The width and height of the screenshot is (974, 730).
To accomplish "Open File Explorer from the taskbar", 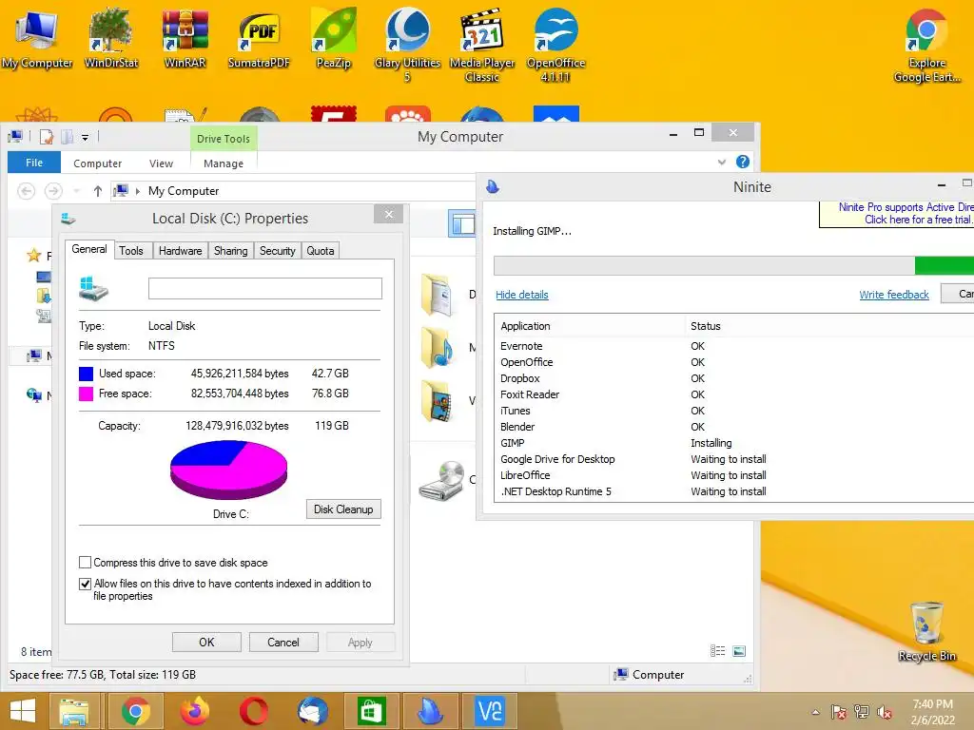I will coord(74,711).
